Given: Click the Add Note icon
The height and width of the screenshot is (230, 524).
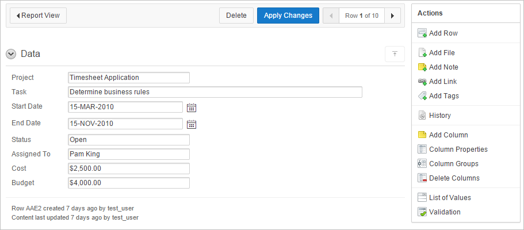Looking at the screenshot, I should 422,67.
